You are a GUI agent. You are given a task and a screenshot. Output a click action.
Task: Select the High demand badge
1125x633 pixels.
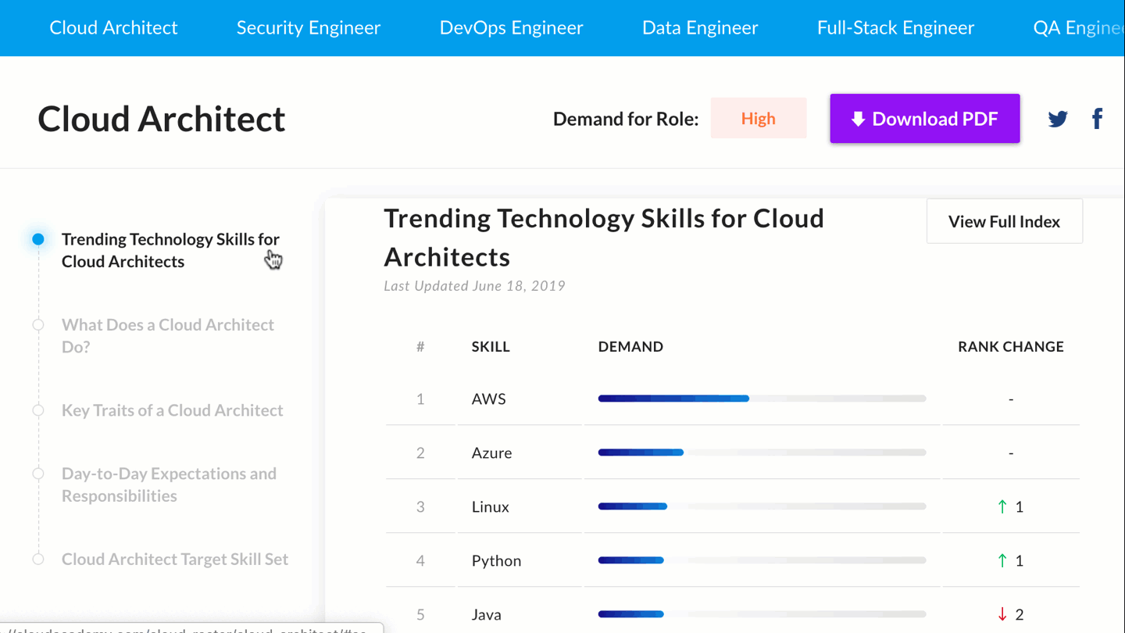759,118
